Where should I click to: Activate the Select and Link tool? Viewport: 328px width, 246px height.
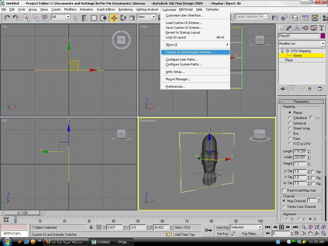click(x=27, y=18)
